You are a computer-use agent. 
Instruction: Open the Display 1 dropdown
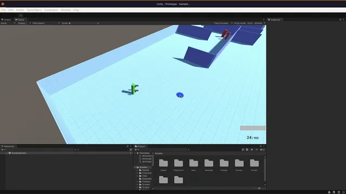(24, 23)
